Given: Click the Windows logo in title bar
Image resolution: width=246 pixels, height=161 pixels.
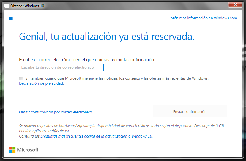Looking at the screenshot, I should [7, 6].
